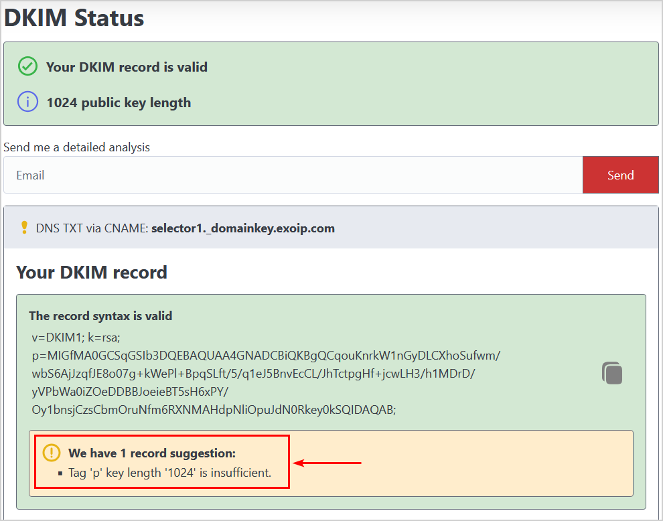Copy DKIM record with copy icon

pos(612,373)
